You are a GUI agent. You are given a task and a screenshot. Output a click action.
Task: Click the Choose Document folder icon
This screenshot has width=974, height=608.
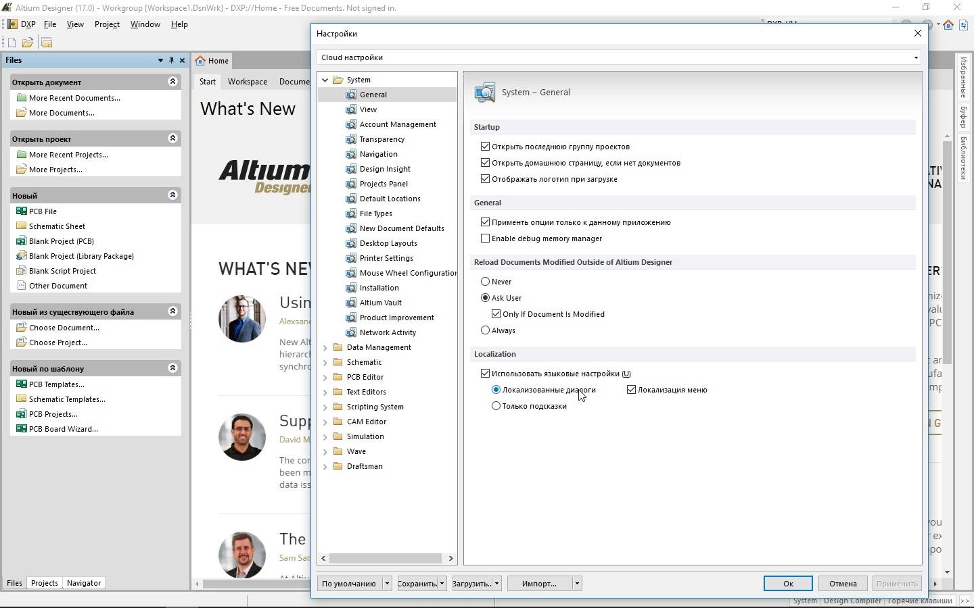(21, 328)
